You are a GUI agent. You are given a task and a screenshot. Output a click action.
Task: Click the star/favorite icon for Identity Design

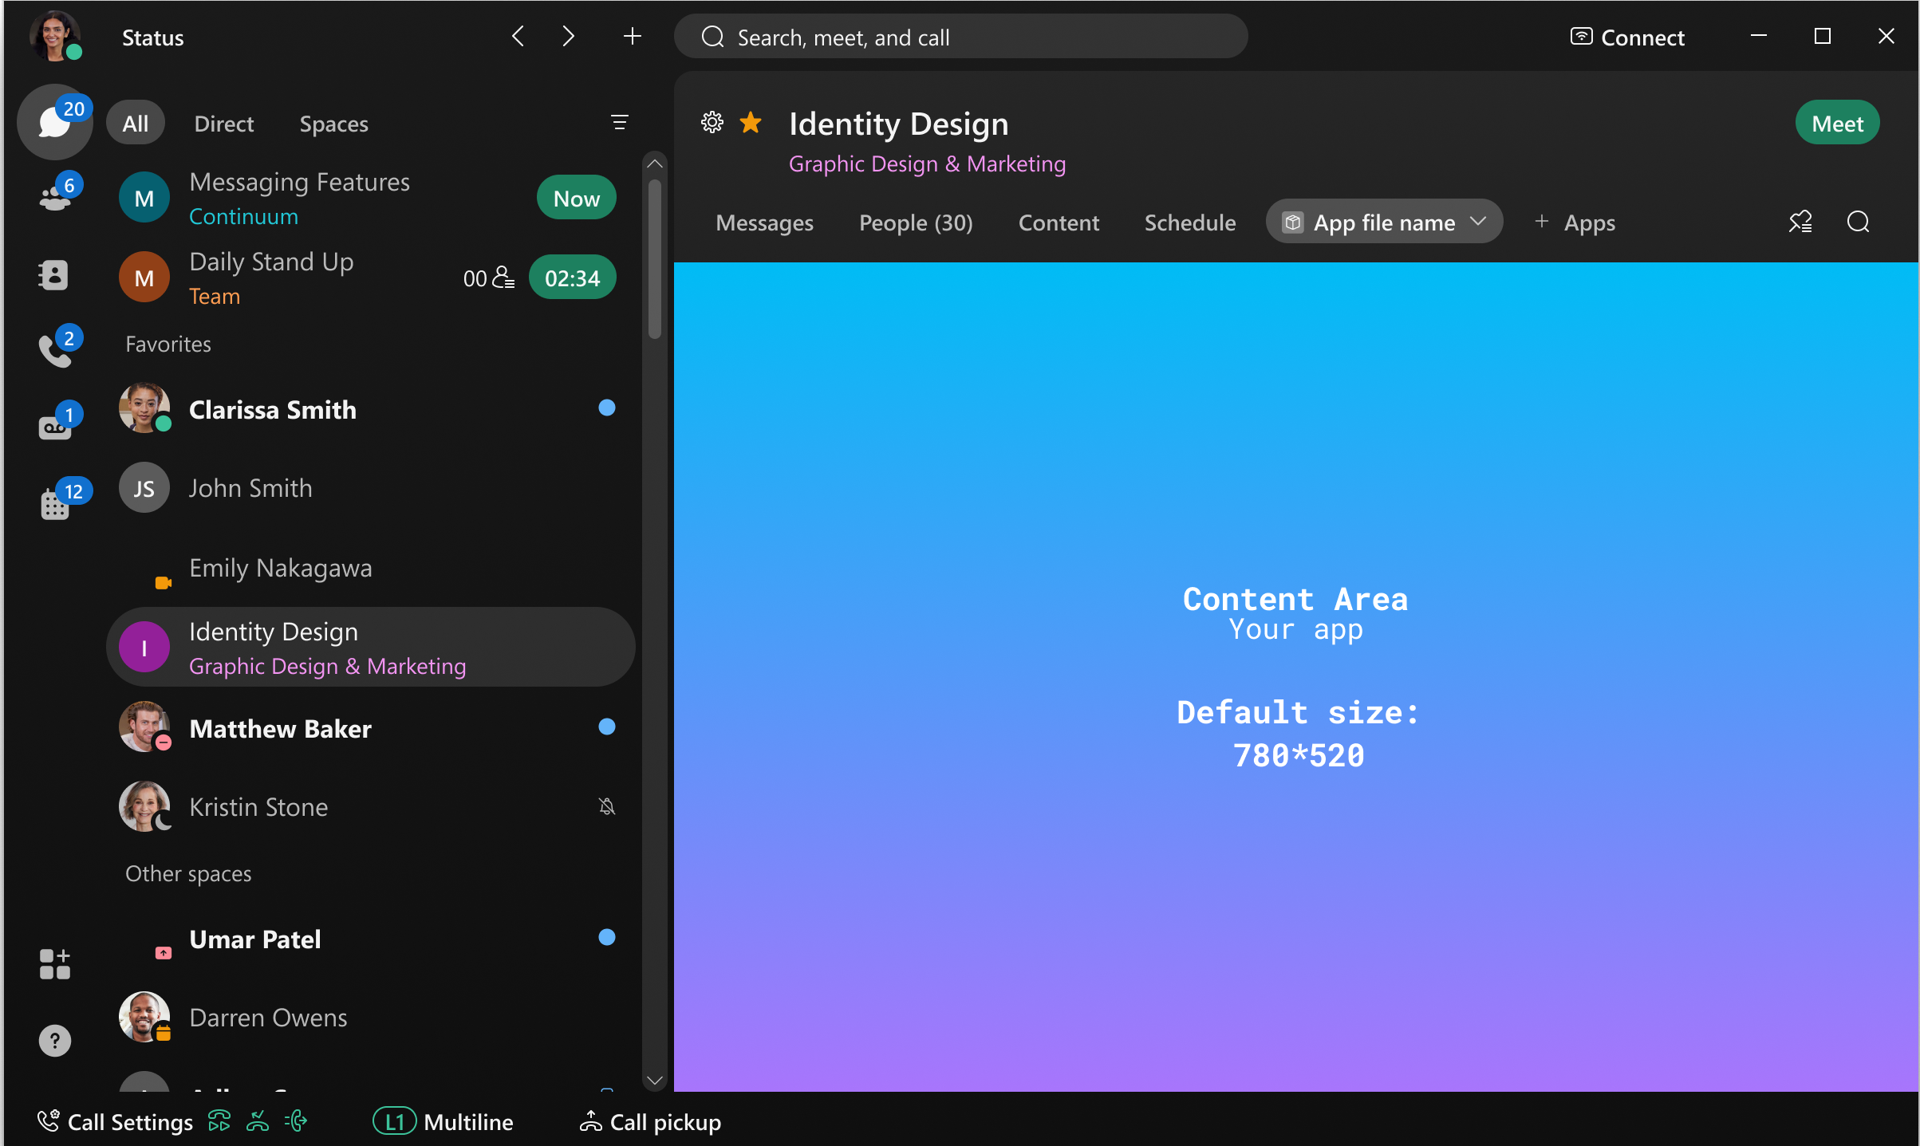[x=751, y=123]
